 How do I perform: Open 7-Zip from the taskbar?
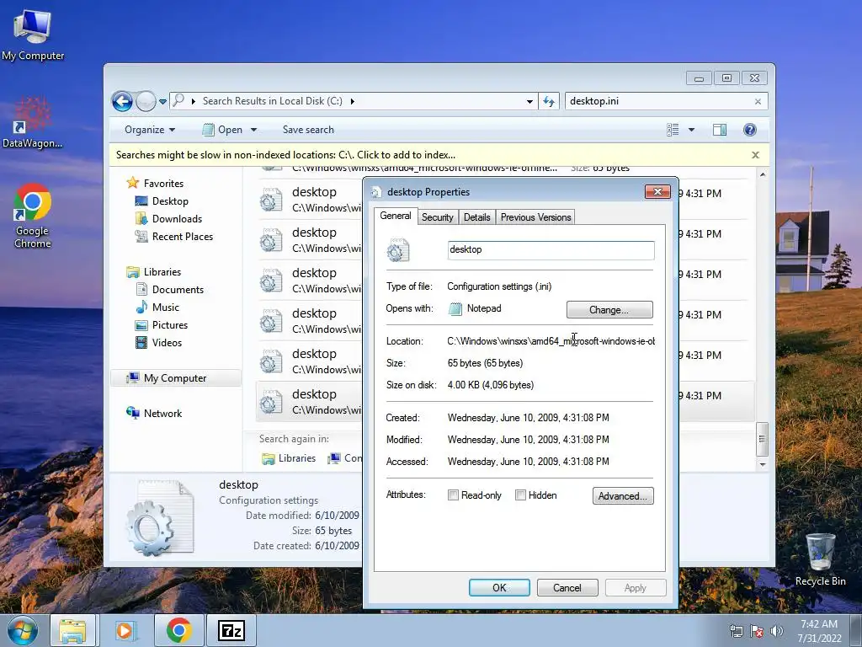(231, 630)
